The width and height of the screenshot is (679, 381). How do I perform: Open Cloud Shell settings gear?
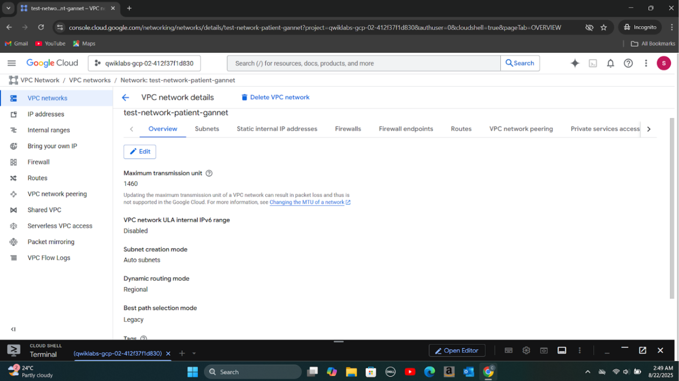[526, 351]
